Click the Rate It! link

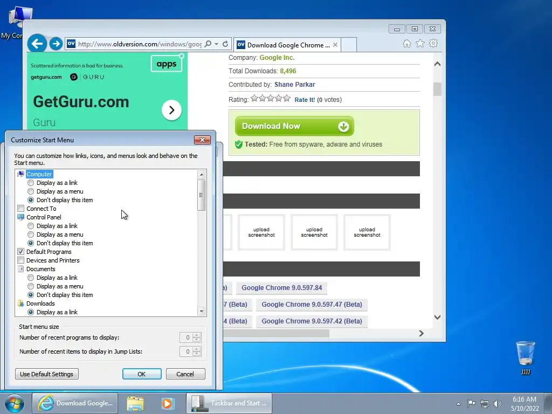click(305, 100)
